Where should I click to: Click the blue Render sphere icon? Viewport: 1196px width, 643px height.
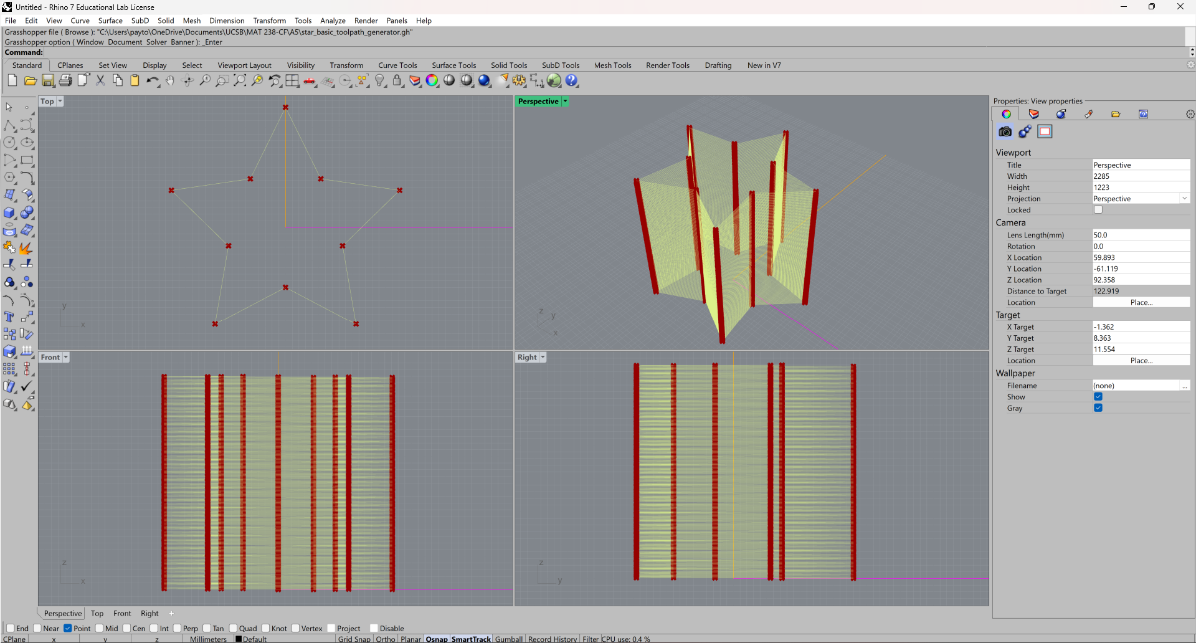click(x=485, y=80)
